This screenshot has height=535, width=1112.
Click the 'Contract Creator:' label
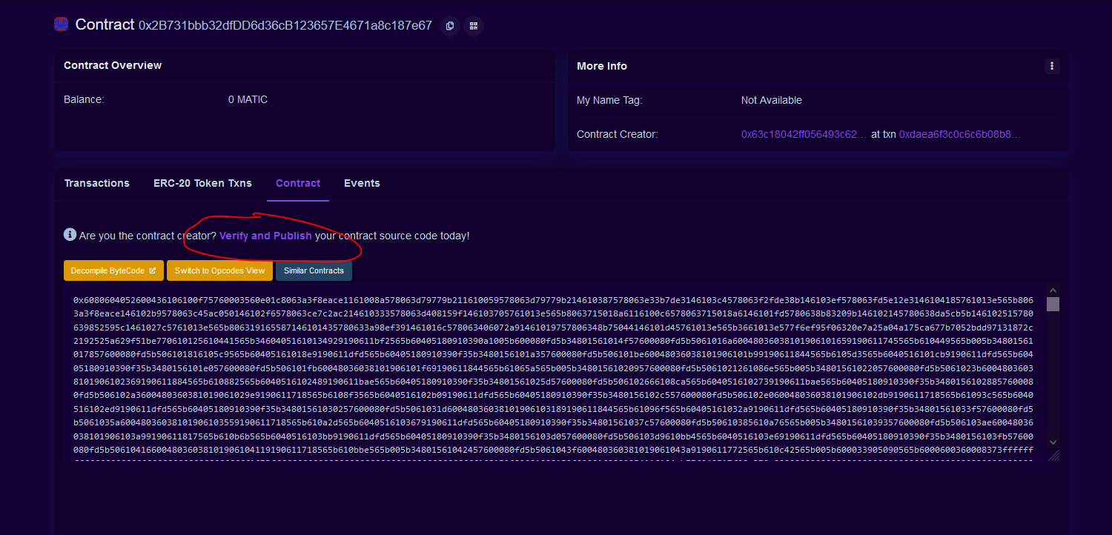(618, 134)
